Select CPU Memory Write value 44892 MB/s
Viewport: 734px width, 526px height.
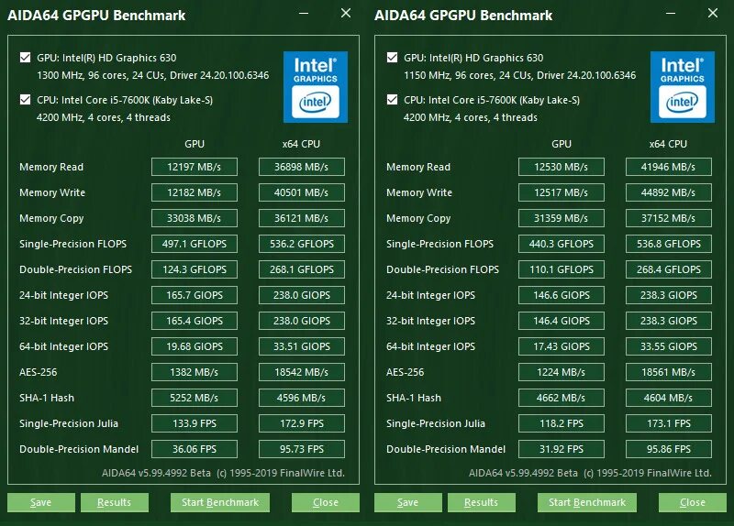669,192
